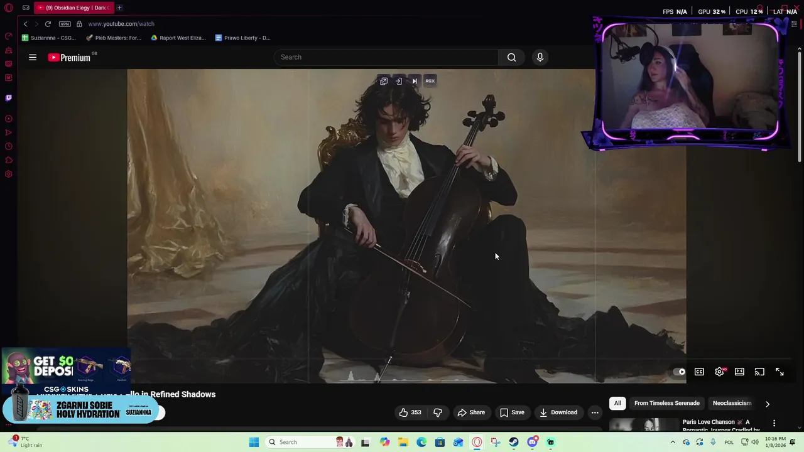Open the Prawo Liberty bookmark
Viewport: 804px width, 452px height.
(243, 38)
